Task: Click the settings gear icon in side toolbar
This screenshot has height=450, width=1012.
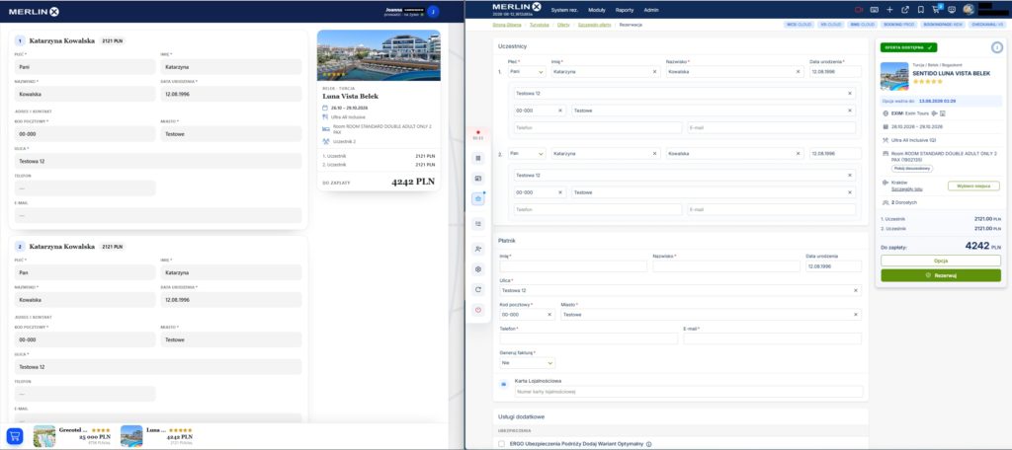Action: point(478,268)
